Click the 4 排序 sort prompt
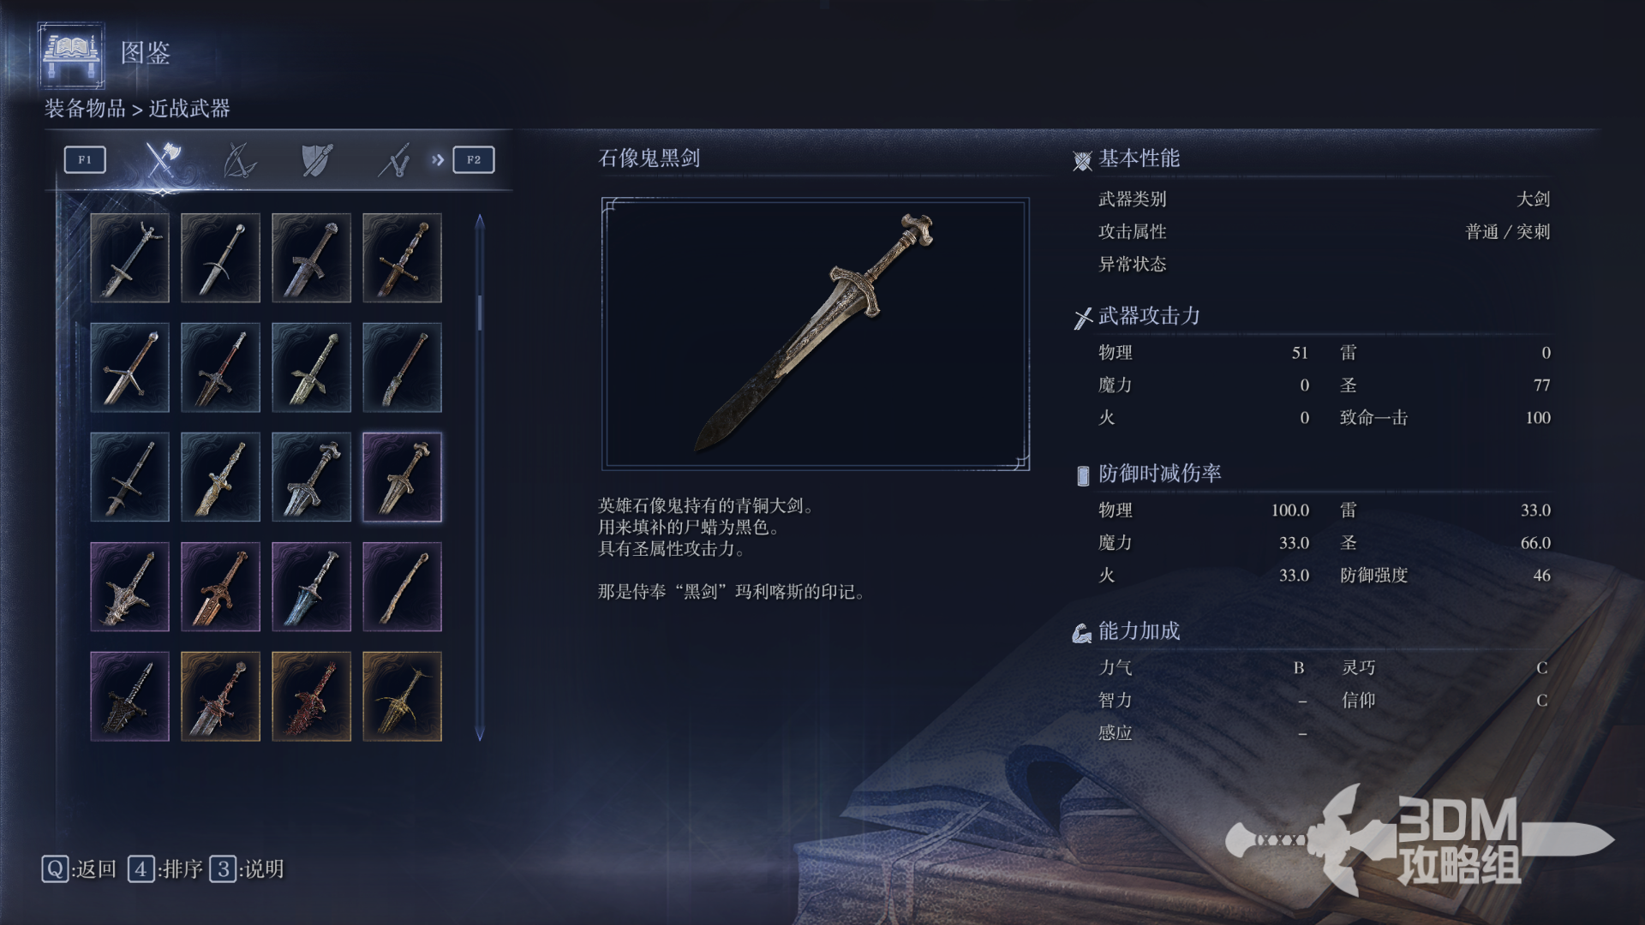 pos(165,869)
